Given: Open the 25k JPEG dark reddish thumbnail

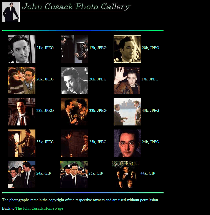Looking at the screenshot, I should click(74, 143).
